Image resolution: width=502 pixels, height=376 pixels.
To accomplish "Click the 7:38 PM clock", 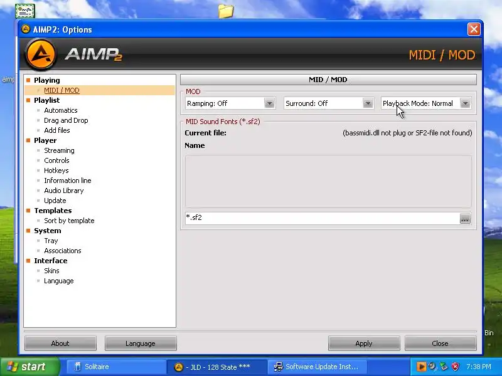I will tap(478, 367).
